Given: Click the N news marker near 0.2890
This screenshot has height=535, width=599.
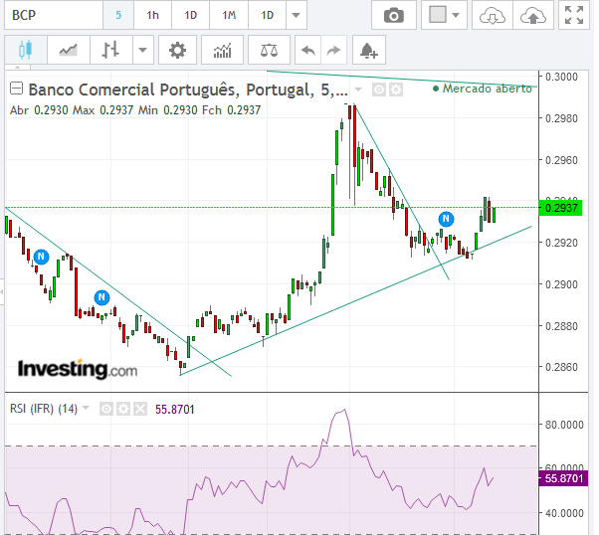Looking at the screenshot, I should (x=101, y=297).
